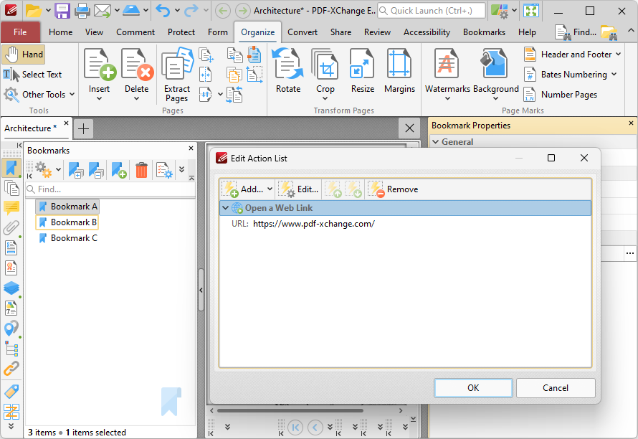Click the full screen toggle icon

(x=531, y=11)
